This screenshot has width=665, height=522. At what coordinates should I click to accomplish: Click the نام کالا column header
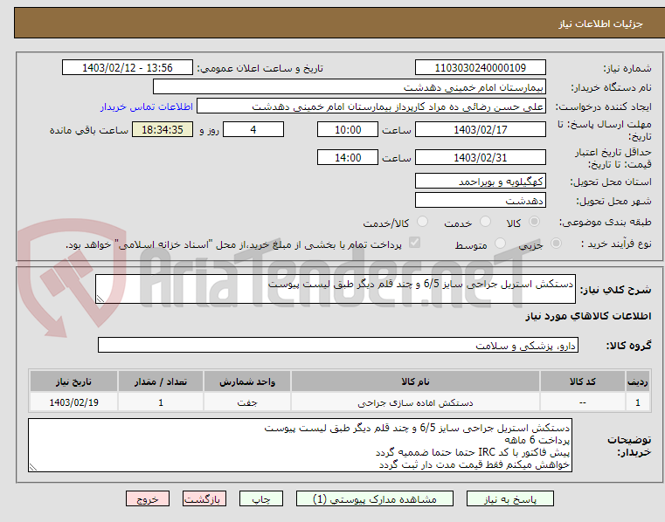pyautogui.click(x=415, y=381)
